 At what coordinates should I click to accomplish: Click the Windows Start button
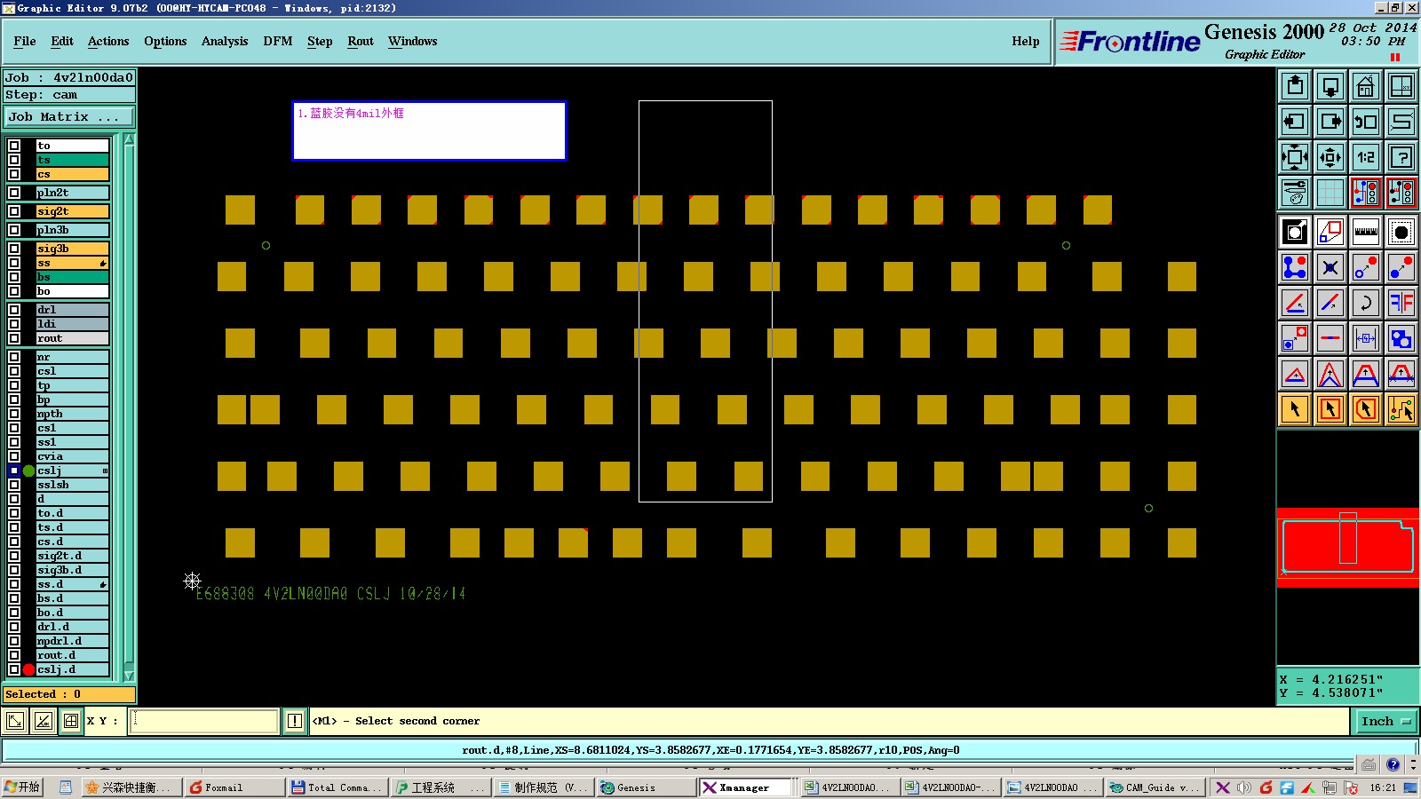pyautogui.click(x=22, y=787)
